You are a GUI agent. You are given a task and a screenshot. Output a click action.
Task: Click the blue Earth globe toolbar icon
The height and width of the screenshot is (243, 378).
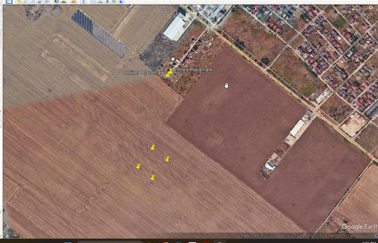point(121,1)
